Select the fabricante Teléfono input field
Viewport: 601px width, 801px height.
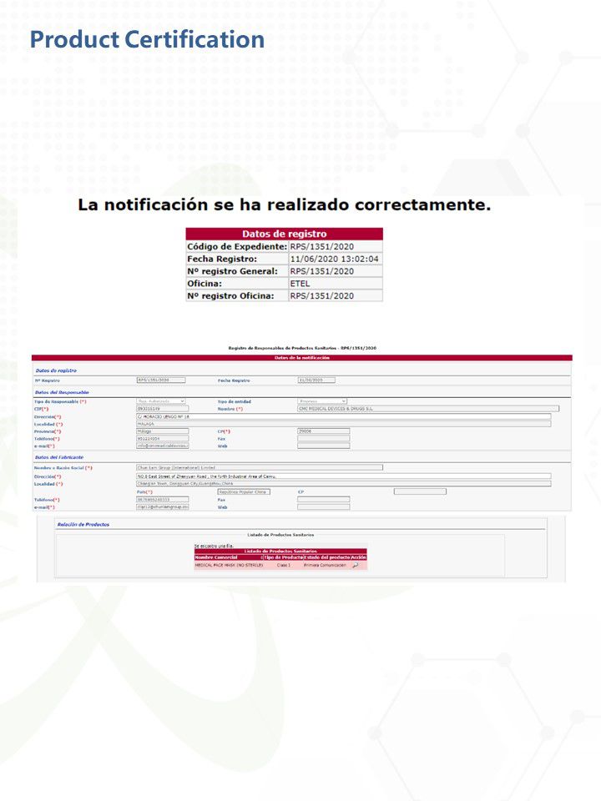[163, 499]
